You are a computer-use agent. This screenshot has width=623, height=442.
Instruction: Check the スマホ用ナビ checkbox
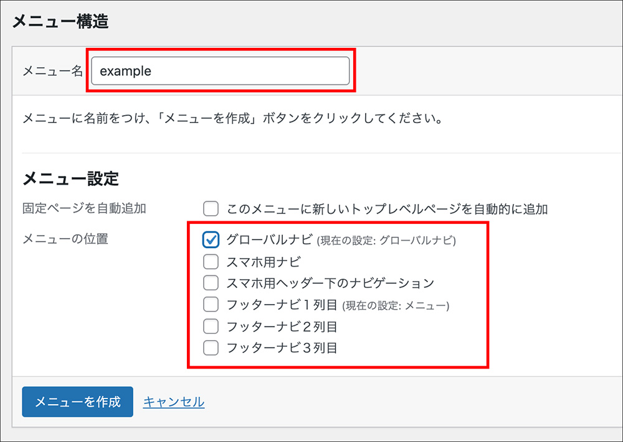coord(211,261)
